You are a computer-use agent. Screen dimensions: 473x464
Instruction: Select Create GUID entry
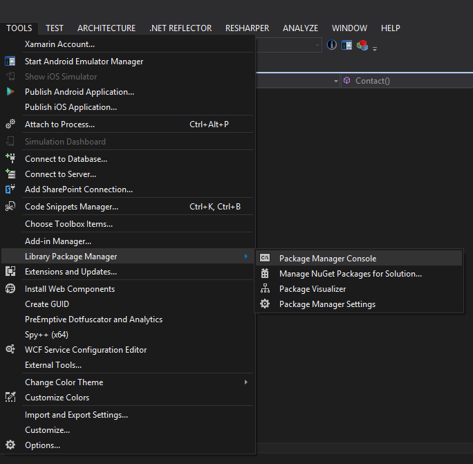[x=128, y=304]
